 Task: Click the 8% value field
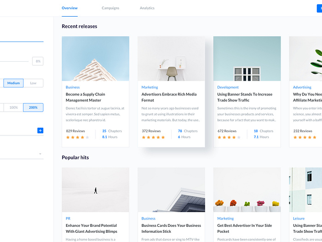(x=38, y=61)
